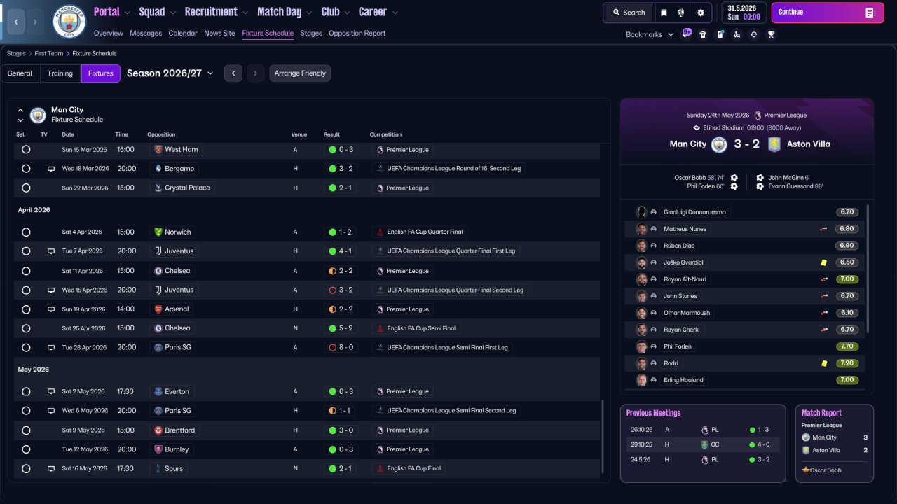Open the Squad dropdown menu

pyautogui.click(x=158, y=12)
